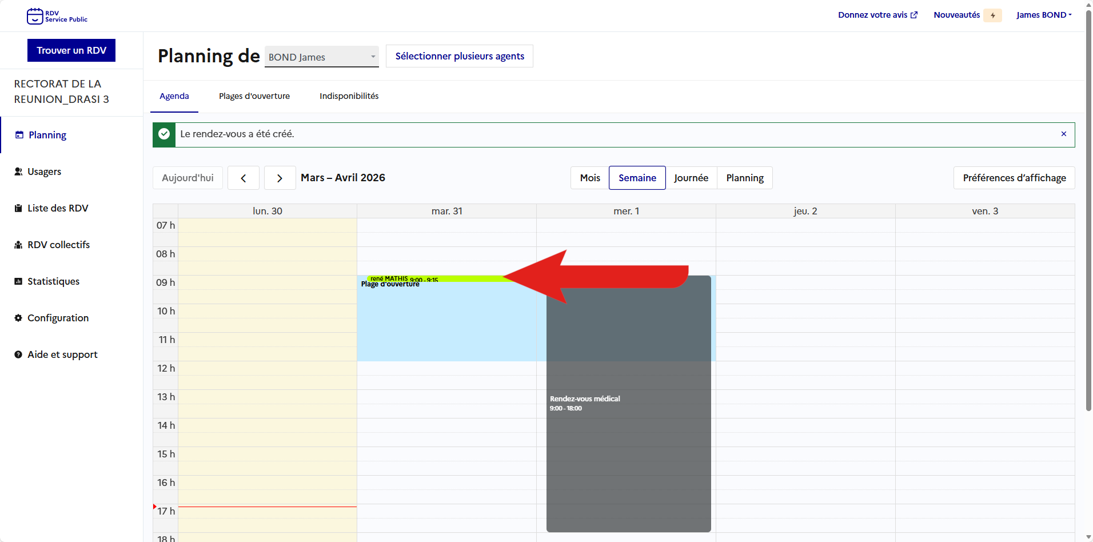Open the Nouveautés link

point(957,15)
